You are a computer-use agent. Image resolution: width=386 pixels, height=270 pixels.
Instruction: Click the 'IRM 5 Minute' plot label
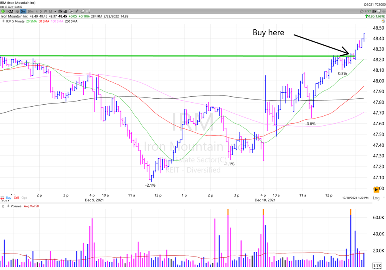pos(15,21)
